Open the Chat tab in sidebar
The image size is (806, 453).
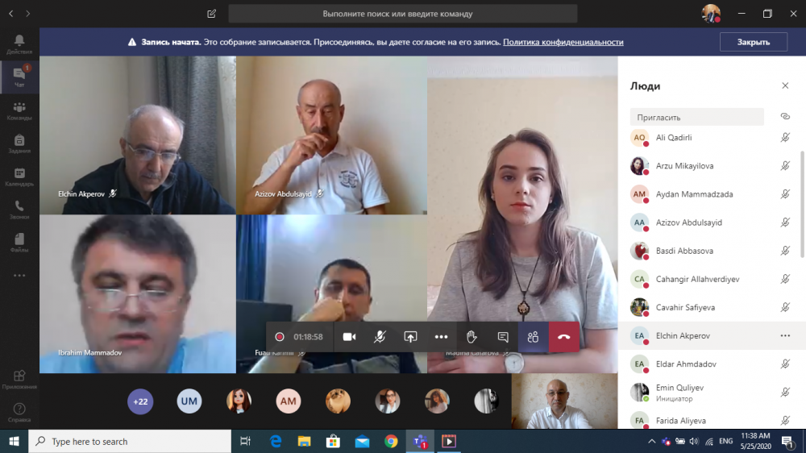pos(19,76)
